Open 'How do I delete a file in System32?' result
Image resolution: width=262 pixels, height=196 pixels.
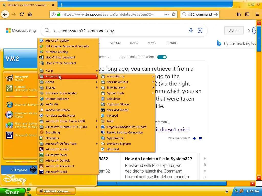(158, 159)
